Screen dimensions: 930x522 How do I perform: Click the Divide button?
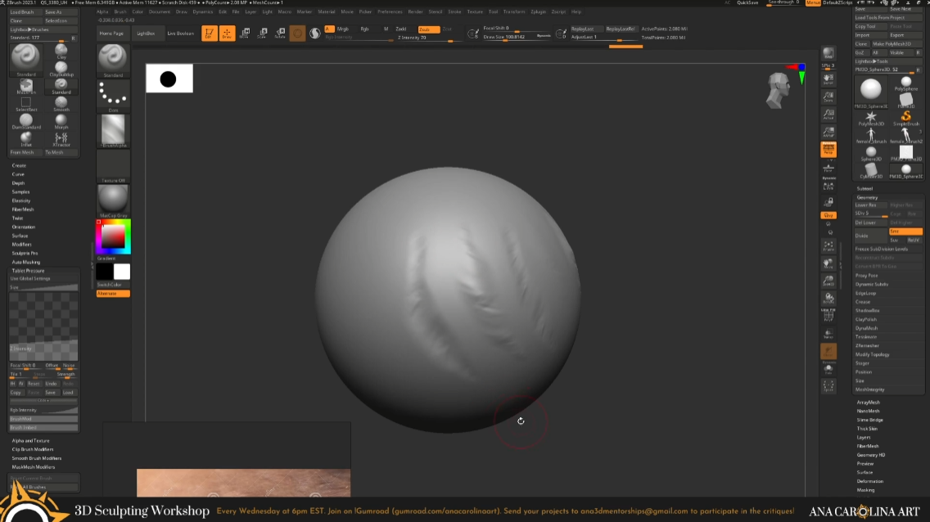(x=871, y=236)
